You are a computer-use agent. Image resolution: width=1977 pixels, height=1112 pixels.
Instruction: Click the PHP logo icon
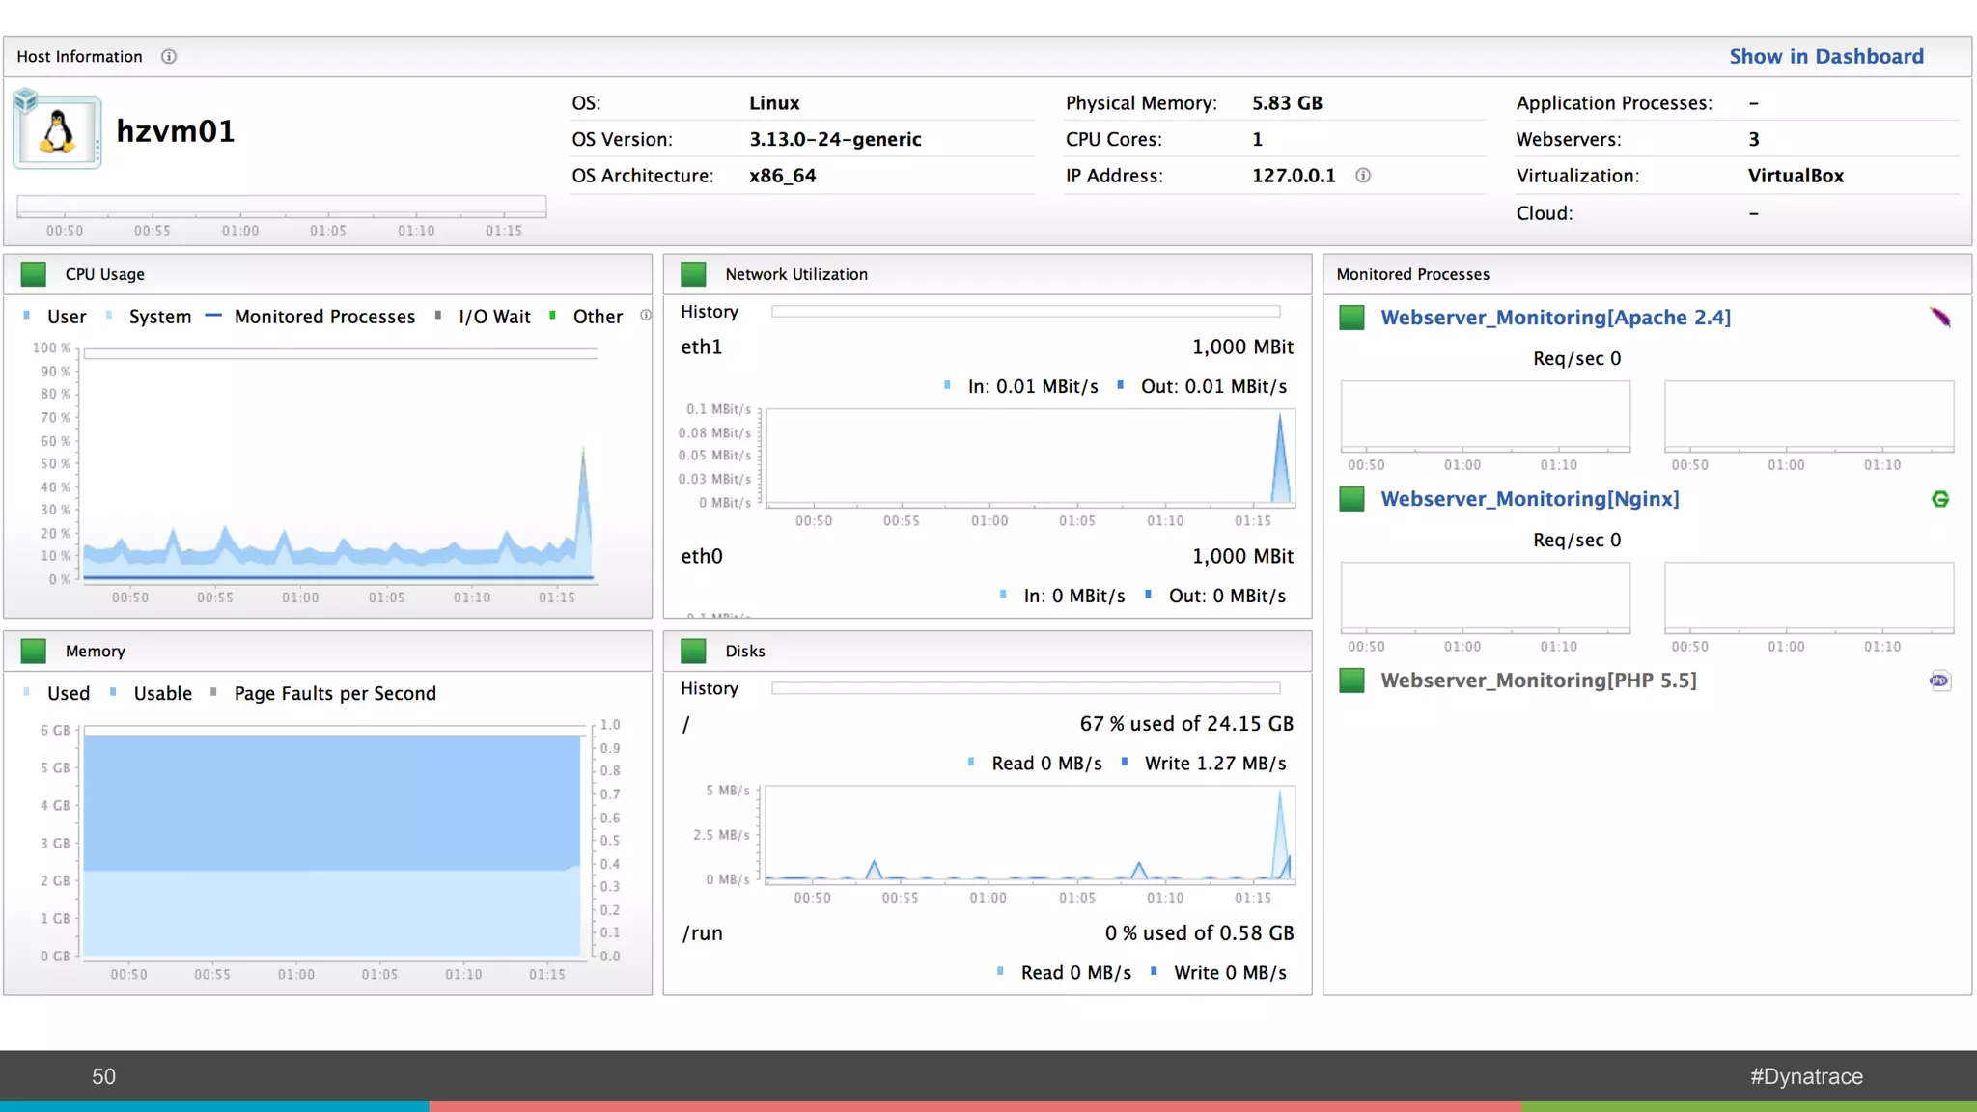pyautogui.click(x=1940, y=681)
